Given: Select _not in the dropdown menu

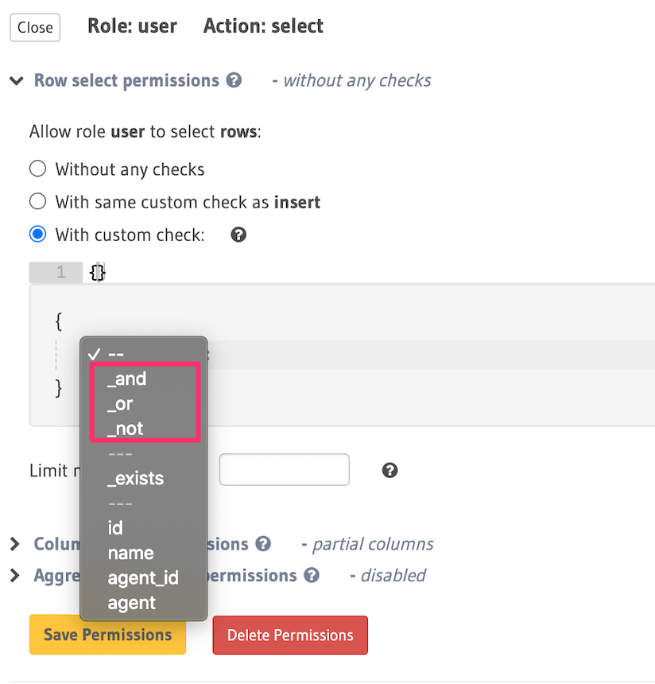Looking at the screenshot, I should pyautogui.click(x=126, y=429).
